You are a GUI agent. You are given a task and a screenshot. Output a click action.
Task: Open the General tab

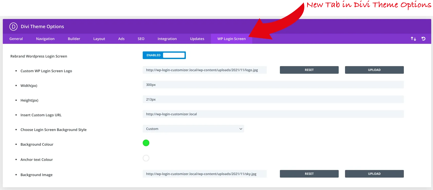[16, 39]
